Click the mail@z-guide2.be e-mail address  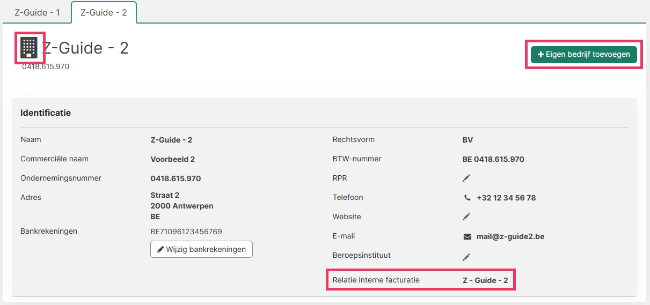coord(510,236)
